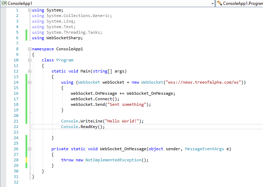Click the yellow change marker at line 28
Image resolution: width=263 pixels, height=187 pixels.
[x=26, y=160]
